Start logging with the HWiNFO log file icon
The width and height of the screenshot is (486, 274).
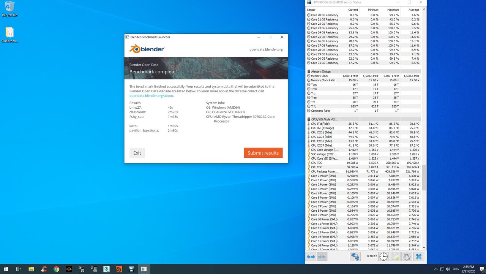point(395,257)
